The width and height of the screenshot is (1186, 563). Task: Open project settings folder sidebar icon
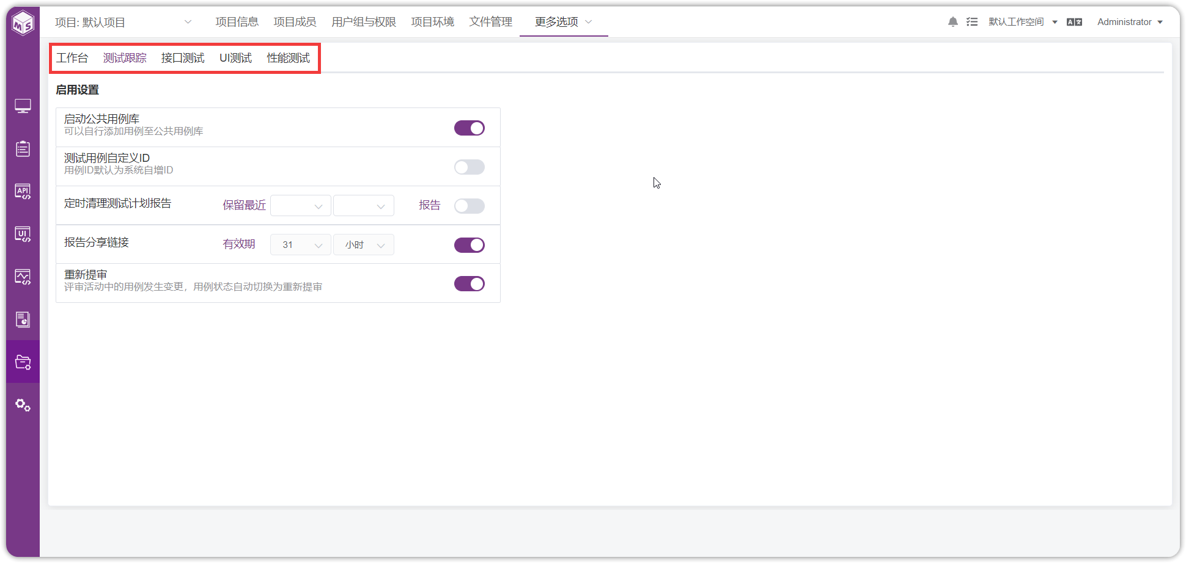(x=23, y=362)
